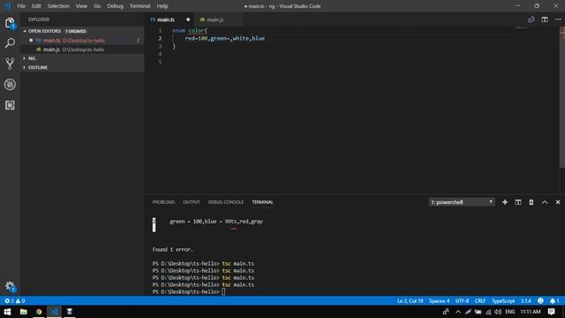Viewport: 565px width, 318px height.
Task: Kill the terminal with trash icon
Action: click(531, 202)
